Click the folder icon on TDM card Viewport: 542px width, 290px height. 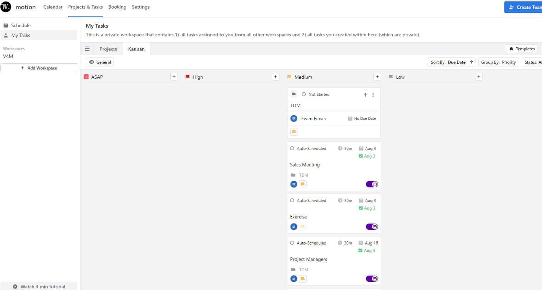[x=294, y=94]
